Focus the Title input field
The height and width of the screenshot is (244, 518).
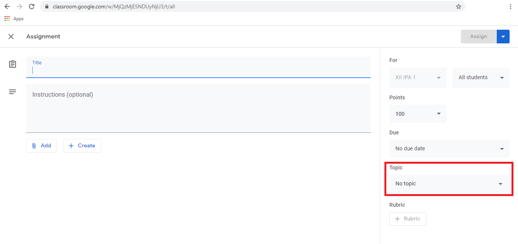198,70
